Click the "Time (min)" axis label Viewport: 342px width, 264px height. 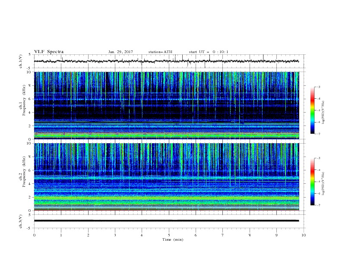point(173,239)
